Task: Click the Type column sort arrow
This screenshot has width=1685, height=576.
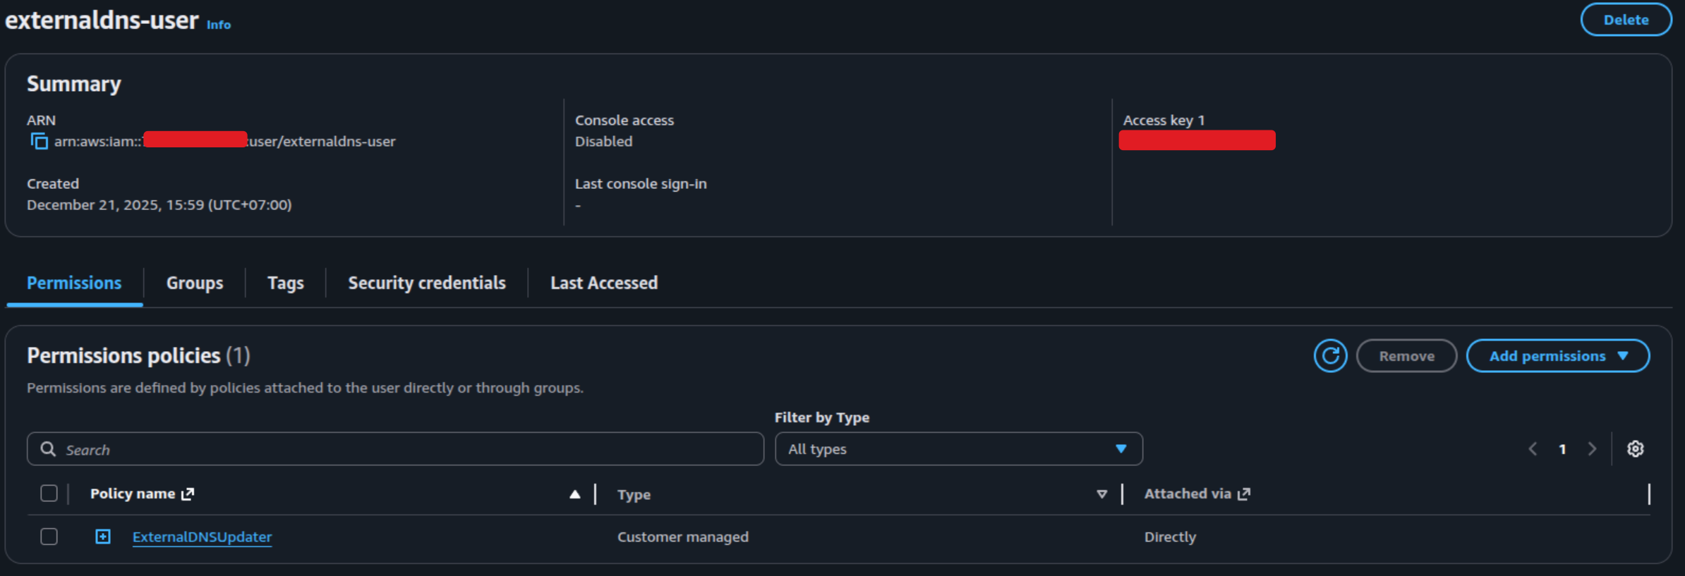Action: pos(1101,494)
